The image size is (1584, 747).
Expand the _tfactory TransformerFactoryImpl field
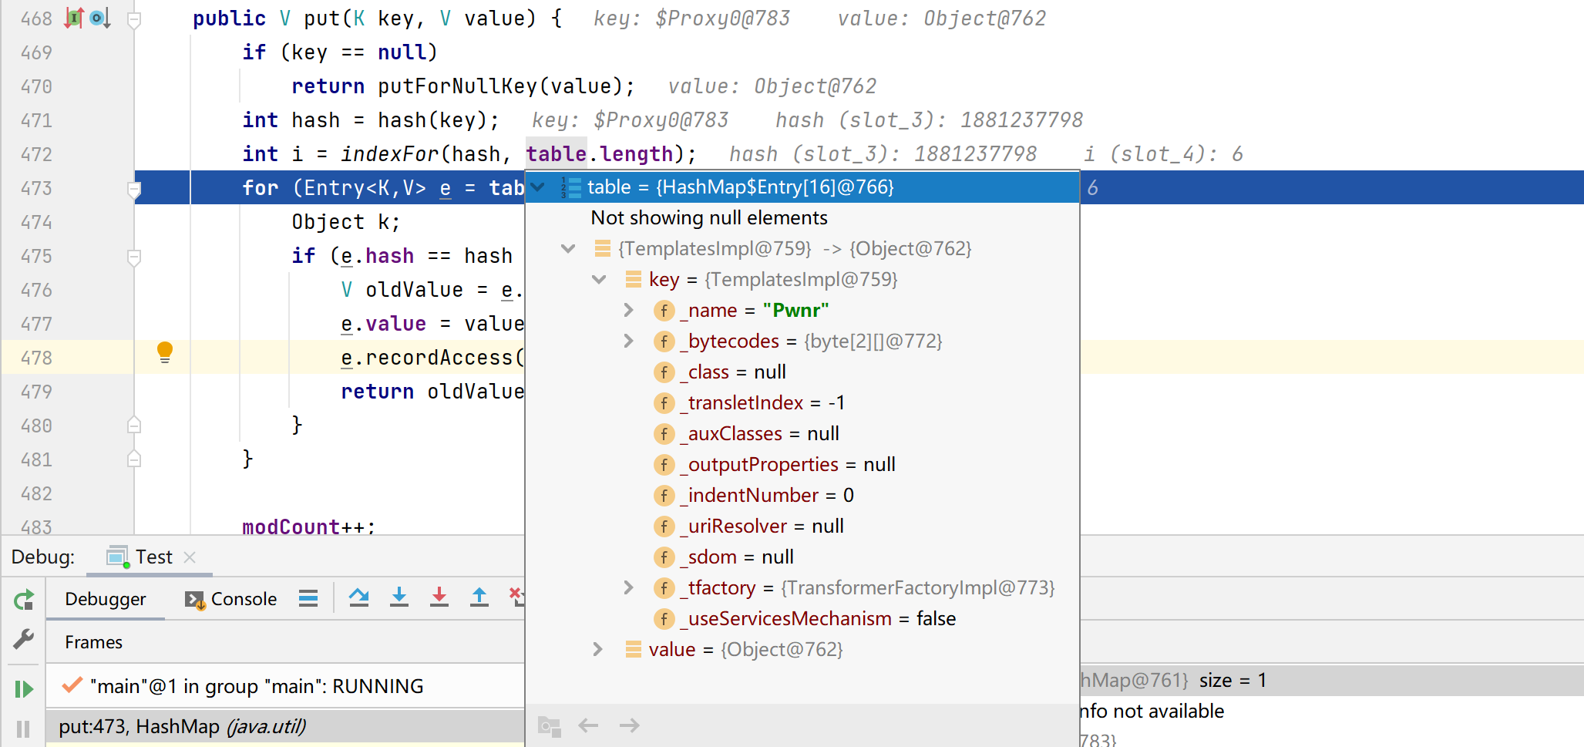(628, 588)
